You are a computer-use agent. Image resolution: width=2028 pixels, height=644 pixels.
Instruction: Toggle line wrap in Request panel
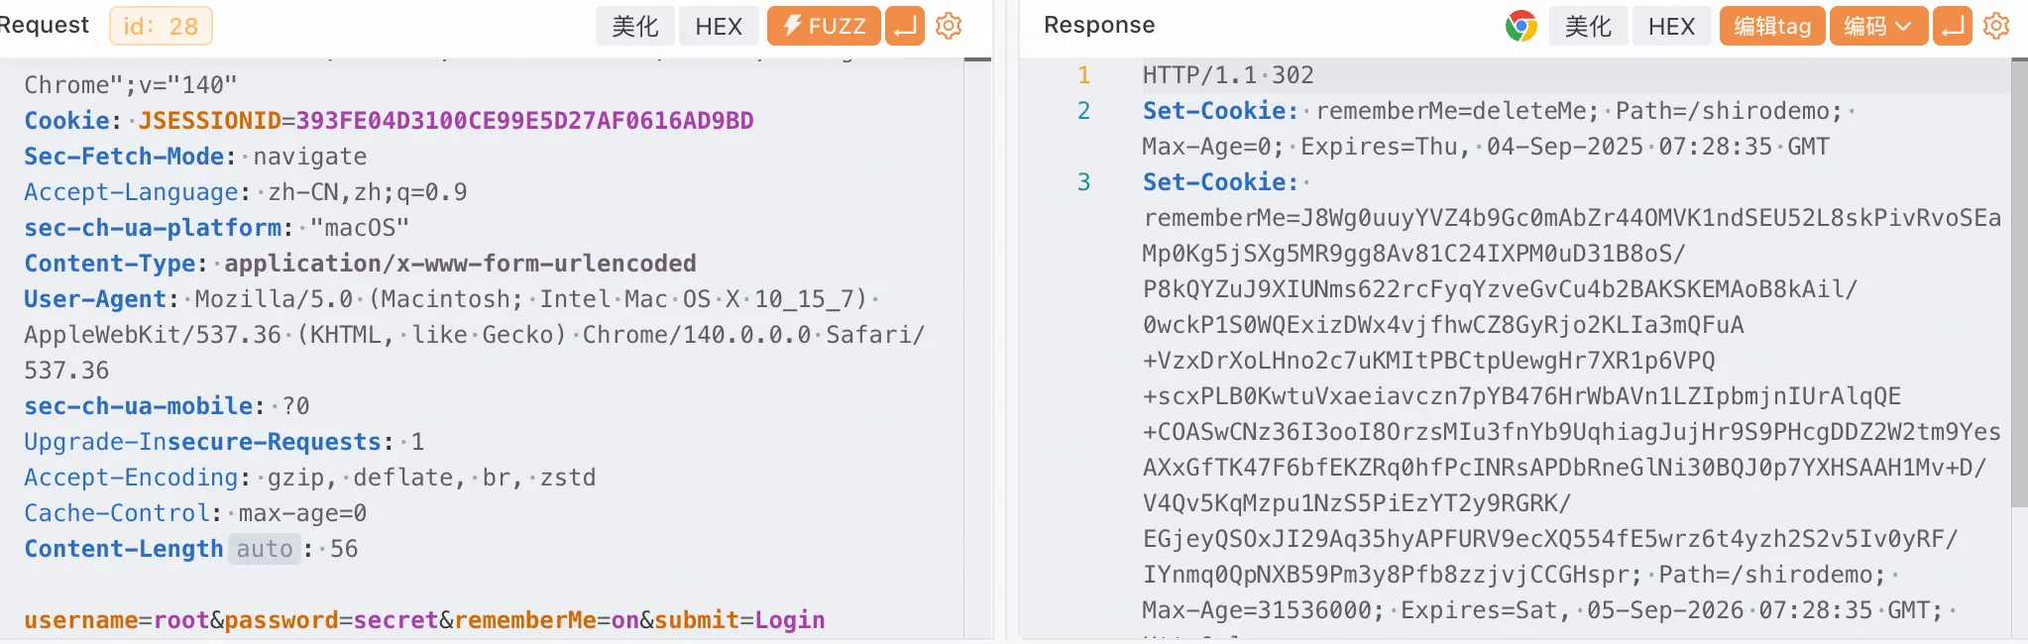pos(904,26)
